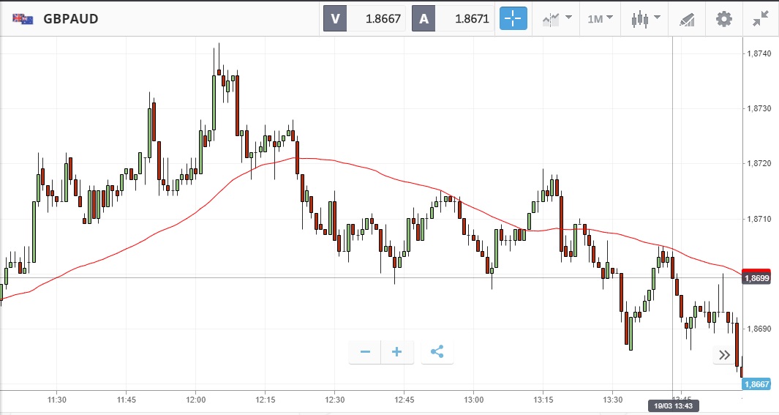Share the chart via share icon

[x=437, y=352]
